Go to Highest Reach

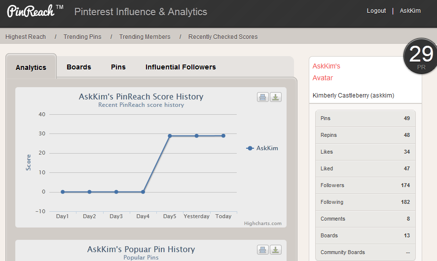(x=26, y=37)
